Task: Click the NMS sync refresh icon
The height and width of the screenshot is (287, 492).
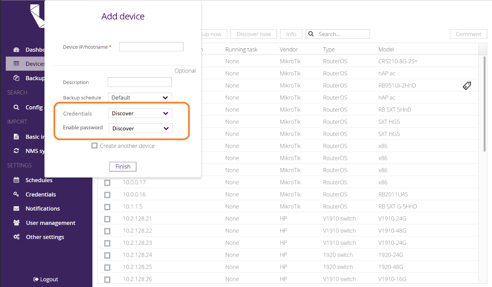Action: [x=16, y=151]
